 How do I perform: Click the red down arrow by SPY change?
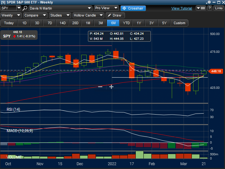click(14, 36)
